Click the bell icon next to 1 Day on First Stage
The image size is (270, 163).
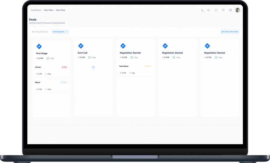click(x=48, y=58)
